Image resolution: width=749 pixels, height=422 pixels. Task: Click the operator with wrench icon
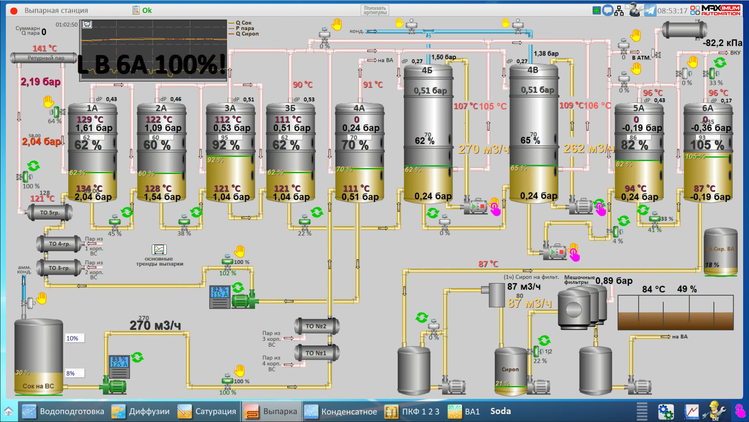pyautogui.click(x=635, y=10)
